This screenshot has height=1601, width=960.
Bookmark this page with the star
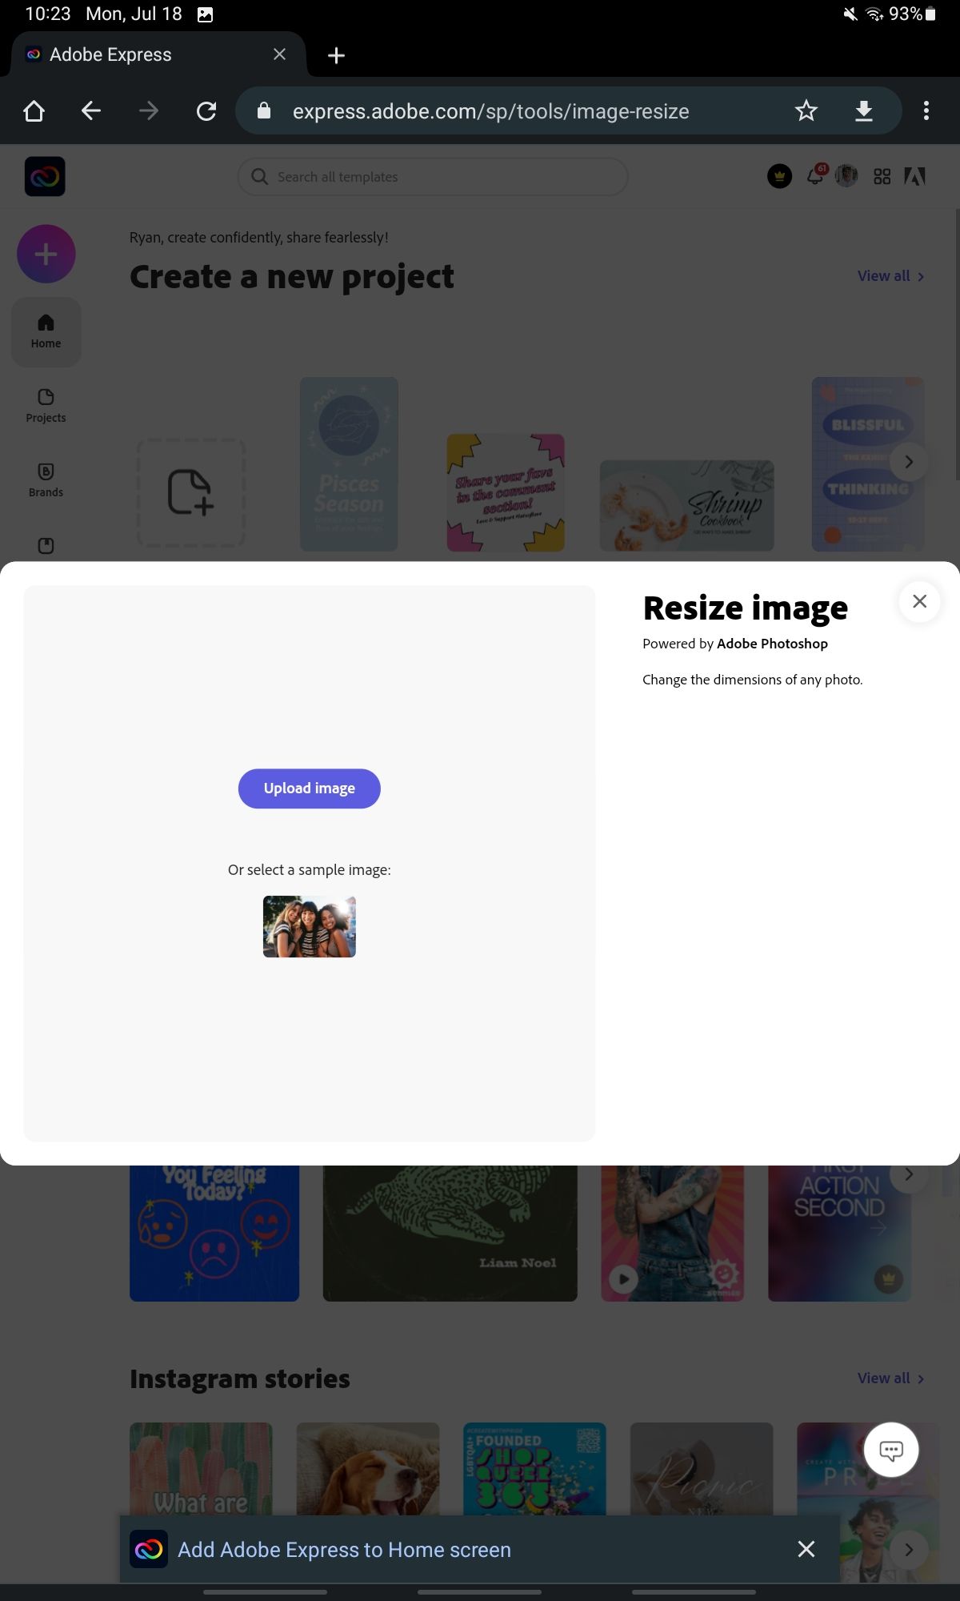[806, 111]
